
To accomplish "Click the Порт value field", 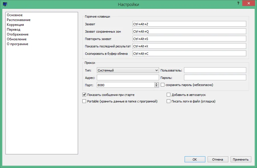I will 126,85.
